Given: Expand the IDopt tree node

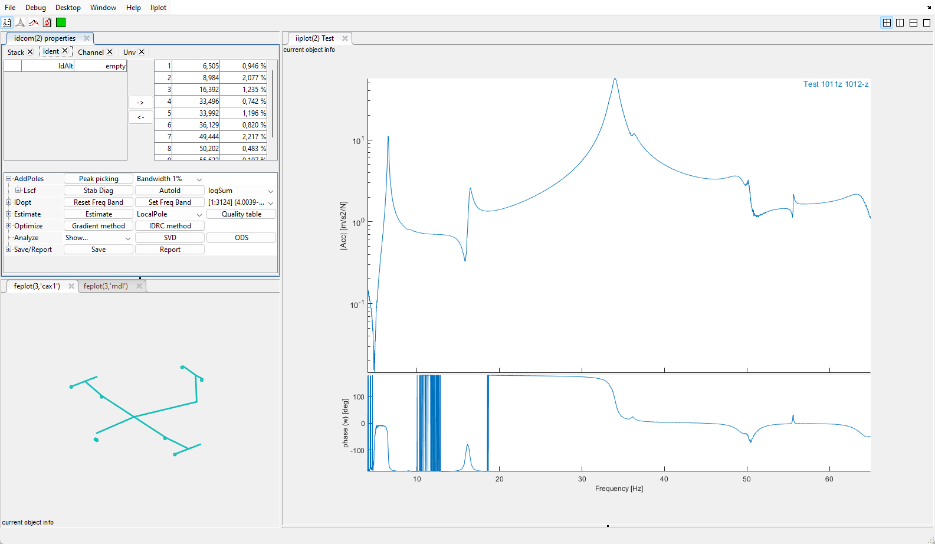Looking at the screenshot, I should (x=9, y=202).
